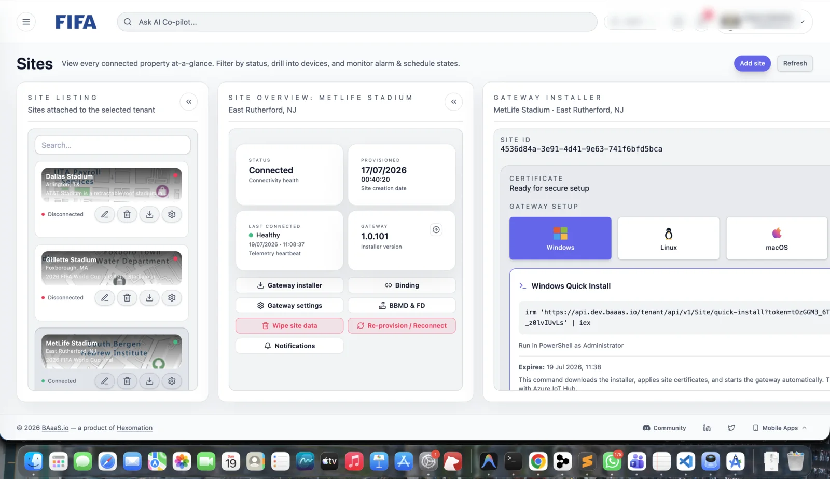Open Terminal from the dock
The height and width of the screenshot is (479, 830).
[513, 461]
